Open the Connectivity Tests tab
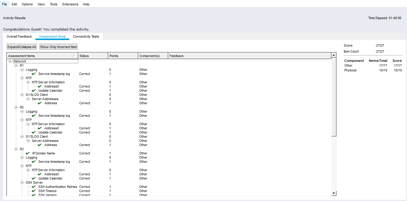Screen dimensions: 407x201 86,36
